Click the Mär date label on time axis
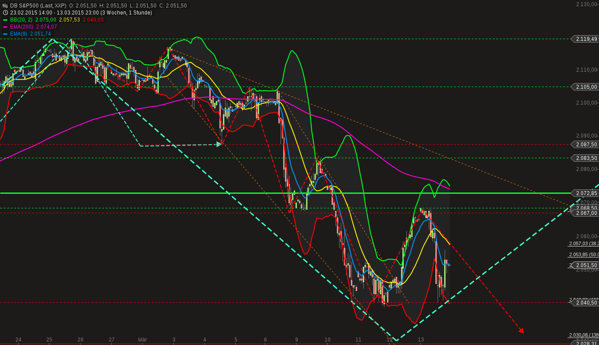This screenshot has height=345, width=599. coord(142,340)
